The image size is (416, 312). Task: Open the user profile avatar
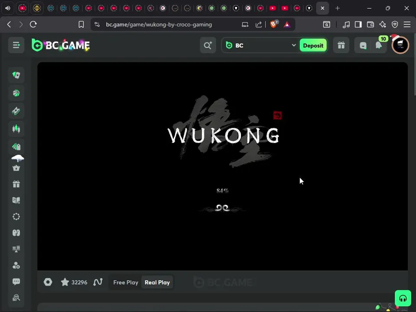click(x=400, y=45)
